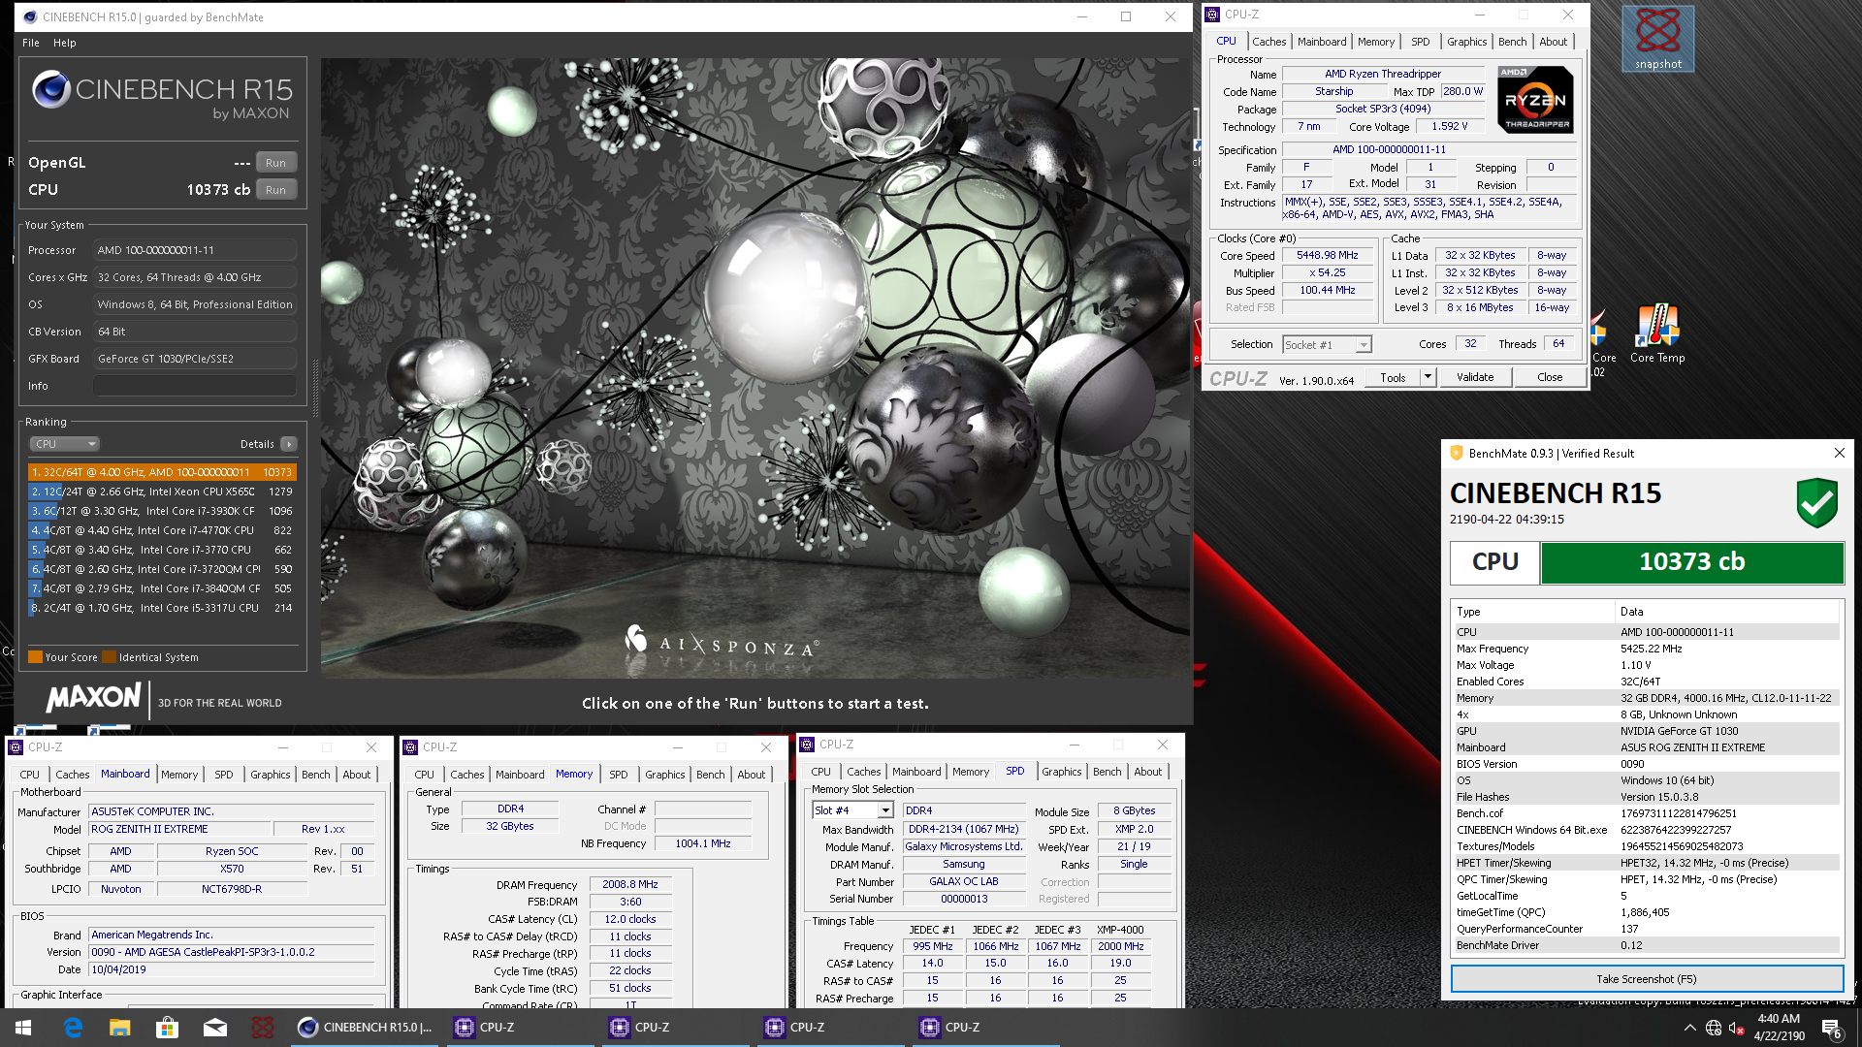This screenshot has height=1047, width=1862.
Task: Click the ROG ZENITH II EXTREME model field
Action: pos(177,830)
